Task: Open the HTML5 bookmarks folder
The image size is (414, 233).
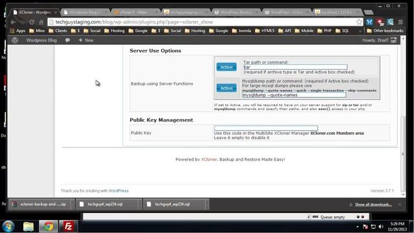Action: coord(265,31)
